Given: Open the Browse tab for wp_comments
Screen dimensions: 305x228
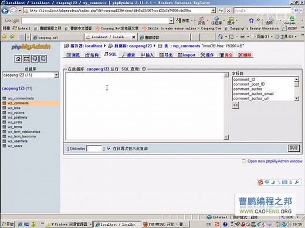Looking at the screenshot, I should pyautogui.click(x=73, y=55).
